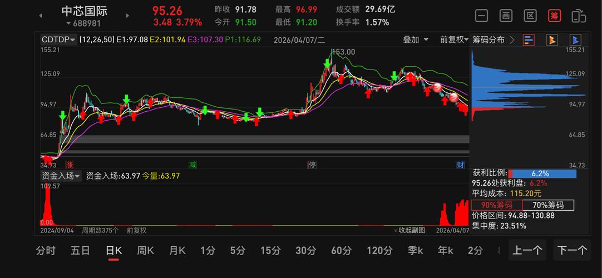The width and height of the screenshot is (602, 278).
Task: Switch to the 30分 period tab
Action: coord(306,251)
